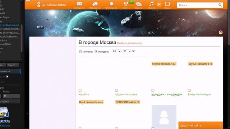
Task: Open minimum age dropdown showing 24
Action: click(116, 51)
